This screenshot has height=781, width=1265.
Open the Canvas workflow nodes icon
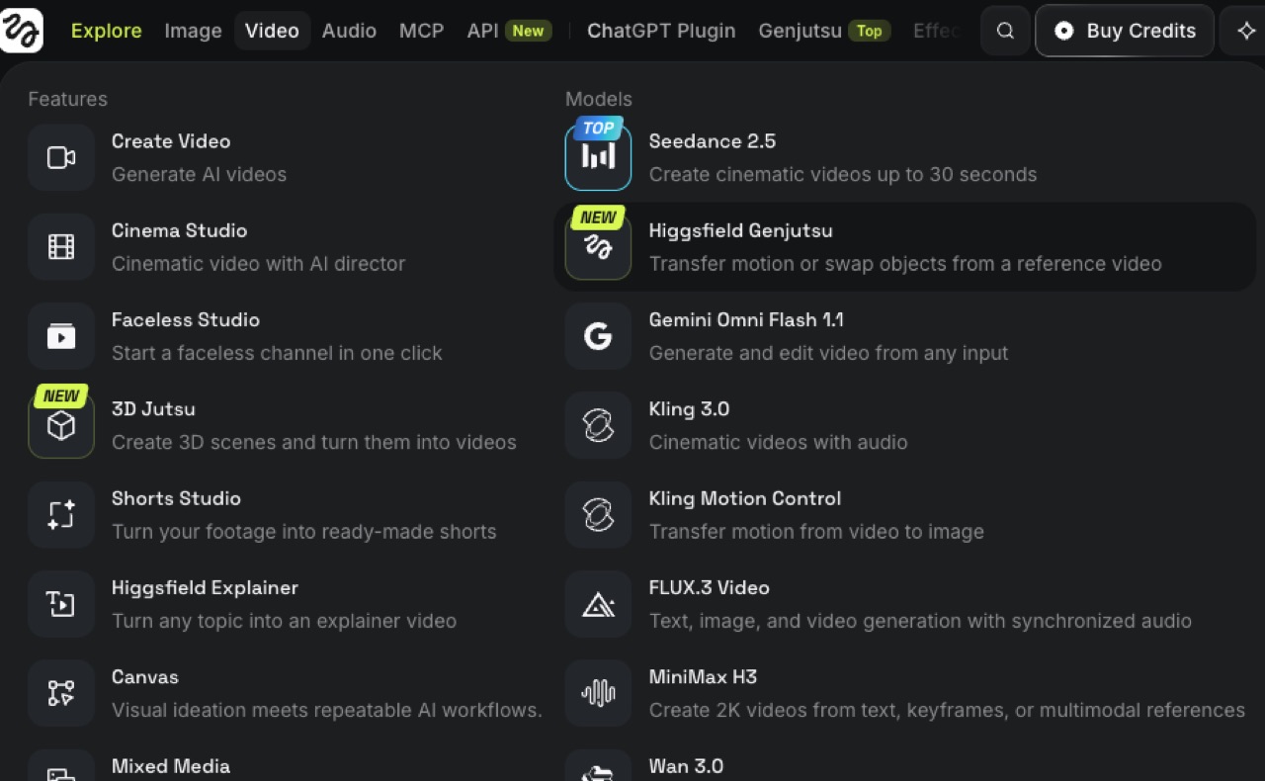tap(61, 693)
